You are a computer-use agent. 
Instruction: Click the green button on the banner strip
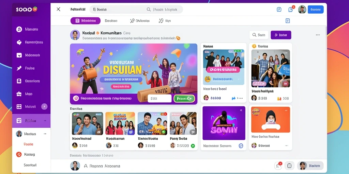184,98
